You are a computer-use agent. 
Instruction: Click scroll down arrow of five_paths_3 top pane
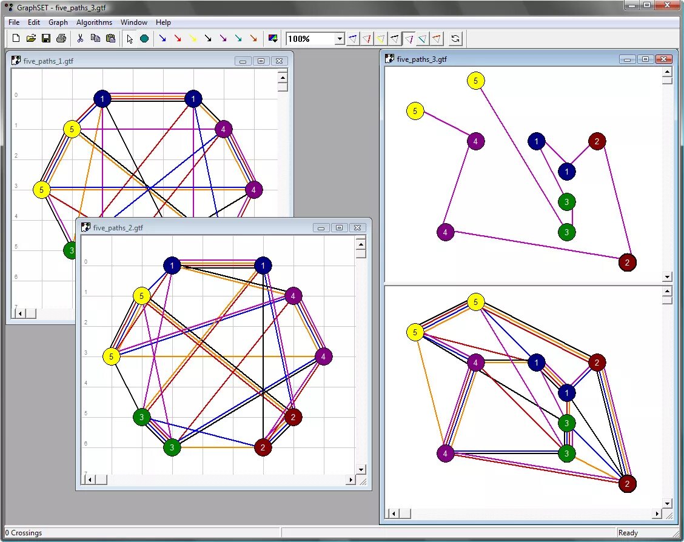tap(668, 277)
